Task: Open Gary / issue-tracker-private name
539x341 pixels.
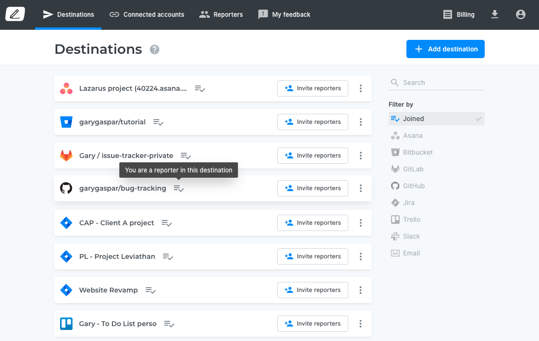Action: [x=126, y=156]
